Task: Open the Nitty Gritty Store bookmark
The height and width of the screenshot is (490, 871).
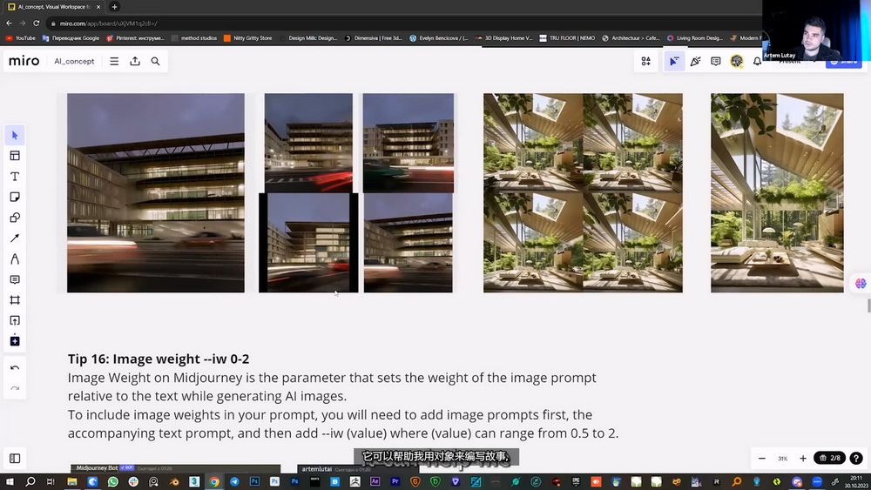Action: tap(247, 38)
